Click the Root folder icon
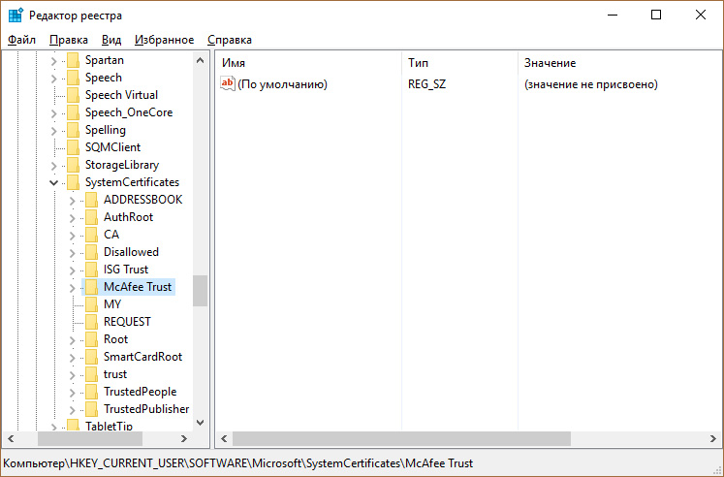This screenshot has width=724, height=477. (x=91, y=339)
